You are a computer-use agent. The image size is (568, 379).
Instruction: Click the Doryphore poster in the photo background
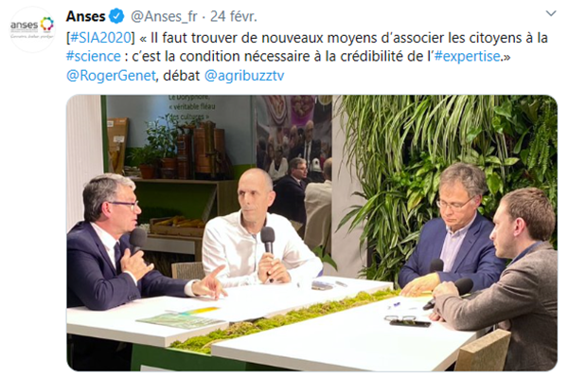[x=190, y=107]
